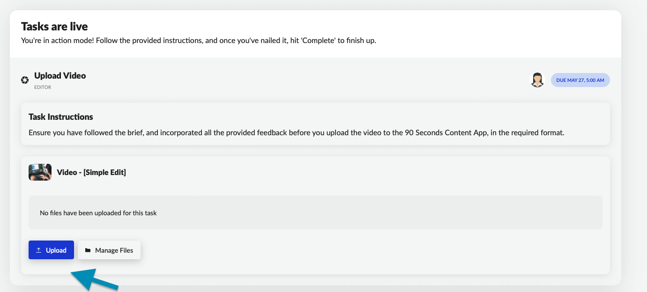Click the "You're in action mode!" text
Screen dimensions: 647x292
[57, 40]
